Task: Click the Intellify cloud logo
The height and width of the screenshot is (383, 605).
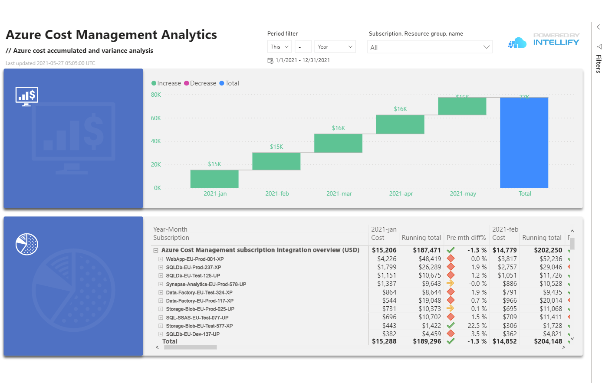Action: [517, 43]
